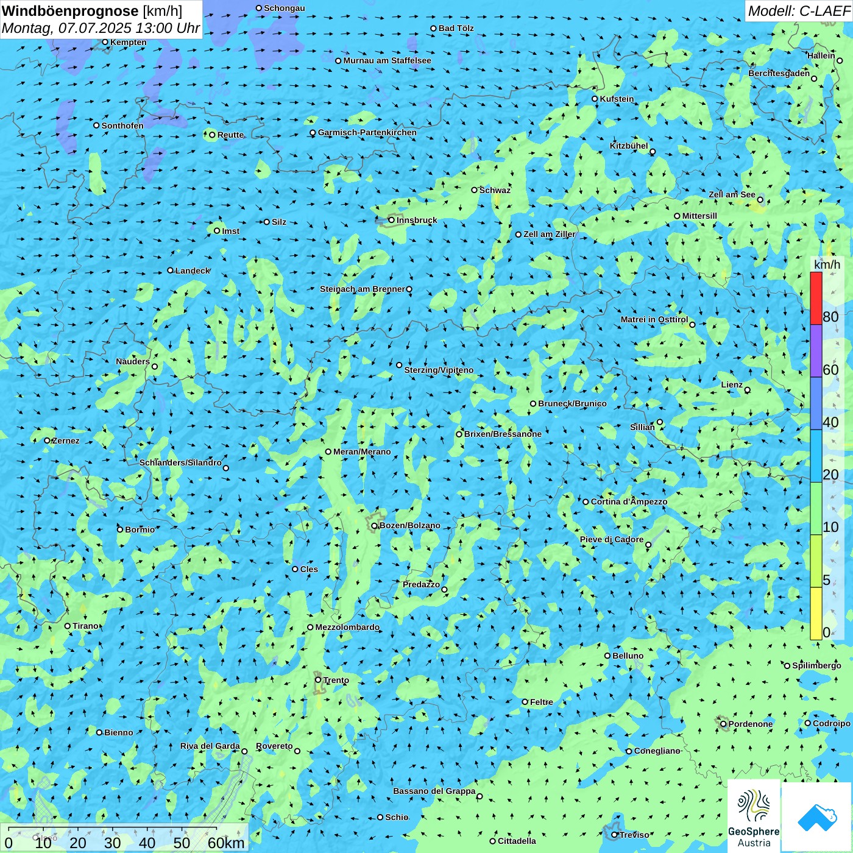Click the 'Sterzing/Vipiteno' label
Screen dimensions: 853x853
click(x=439, y=370)
